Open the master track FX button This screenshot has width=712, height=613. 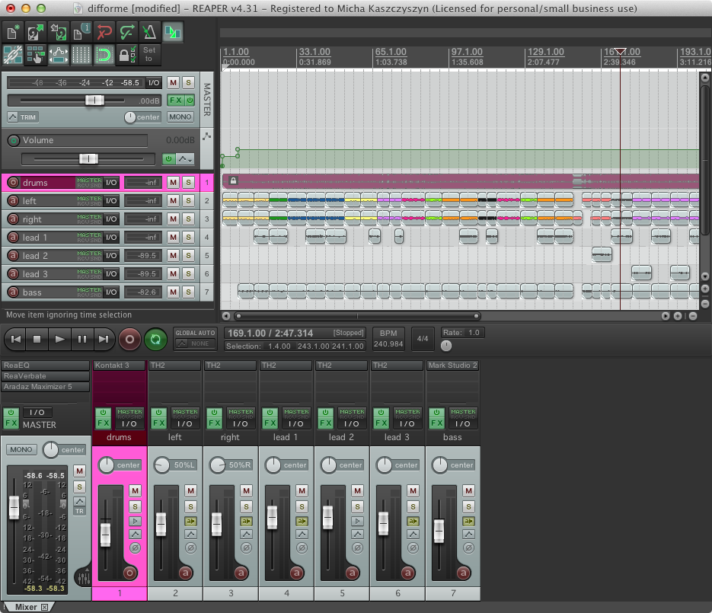click(x=175, y=101)
